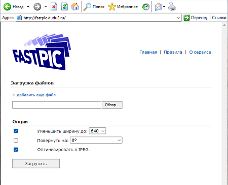
Task: Click the Переход go button
Action: click(x=195, y=18)
